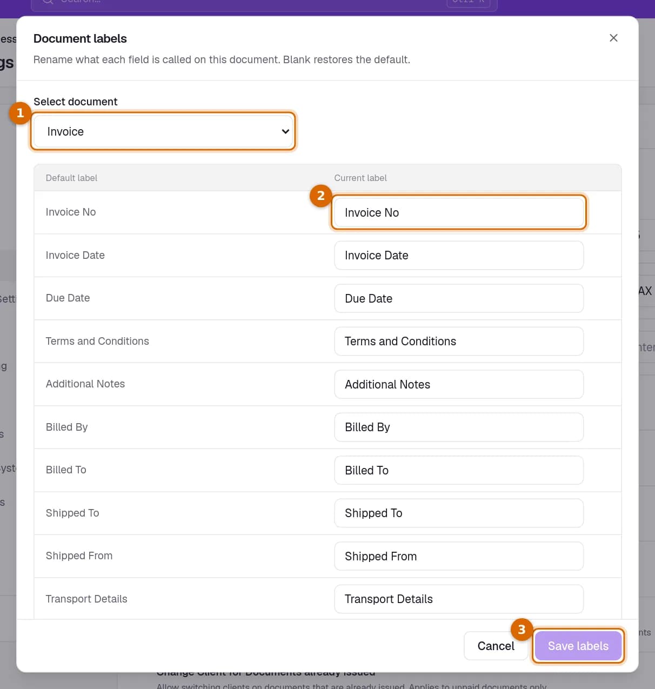655x689 pixels.
Task: Select the 'Invoice No' default label text
Action: click(71, 212)
